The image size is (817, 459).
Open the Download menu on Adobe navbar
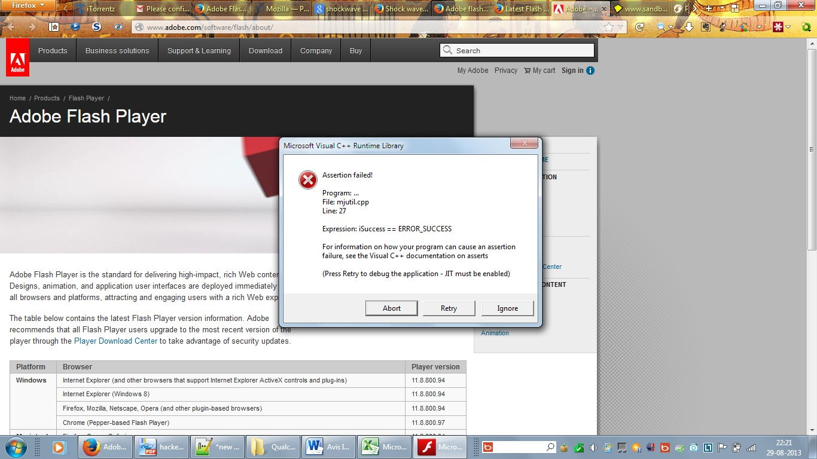coord(266,51)
